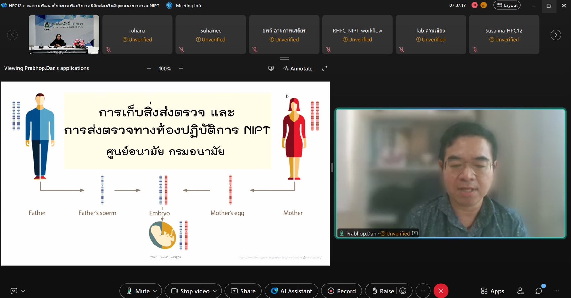Expand the Stop video options arrow
The width and height of the screenshot is (571, 298).
click(215, 291)
